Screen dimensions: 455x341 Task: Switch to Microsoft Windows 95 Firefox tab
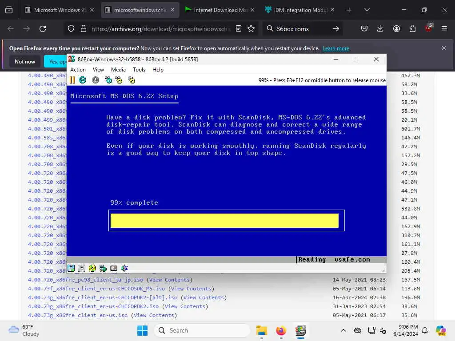[60, 10]
